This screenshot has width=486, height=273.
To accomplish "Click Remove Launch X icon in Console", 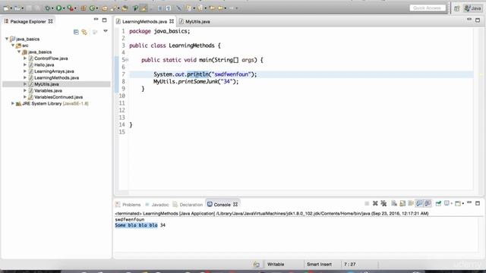I will pyautogui.click(x=375, y=203).
